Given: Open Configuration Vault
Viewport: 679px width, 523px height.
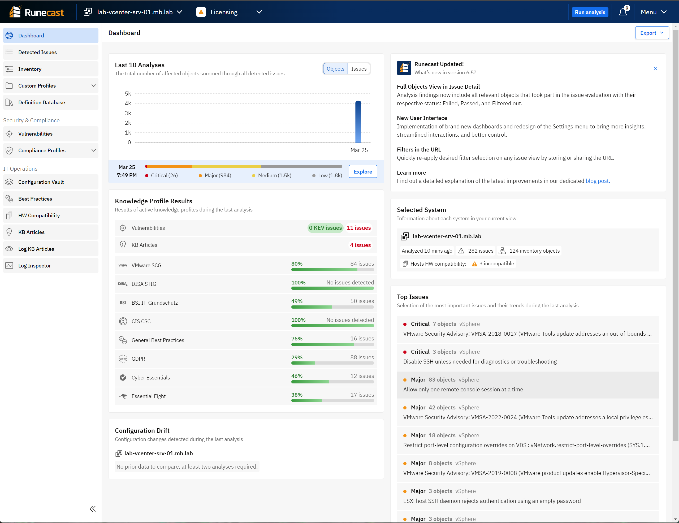Looking at the screenshot, I should (x=51, y=182).
